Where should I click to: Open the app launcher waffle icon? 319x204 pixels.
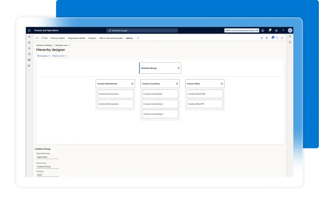coord(29,30)
